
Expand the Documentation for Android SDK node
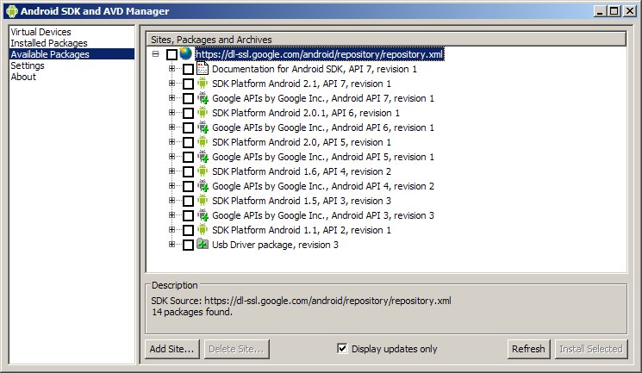click(171, 68)
